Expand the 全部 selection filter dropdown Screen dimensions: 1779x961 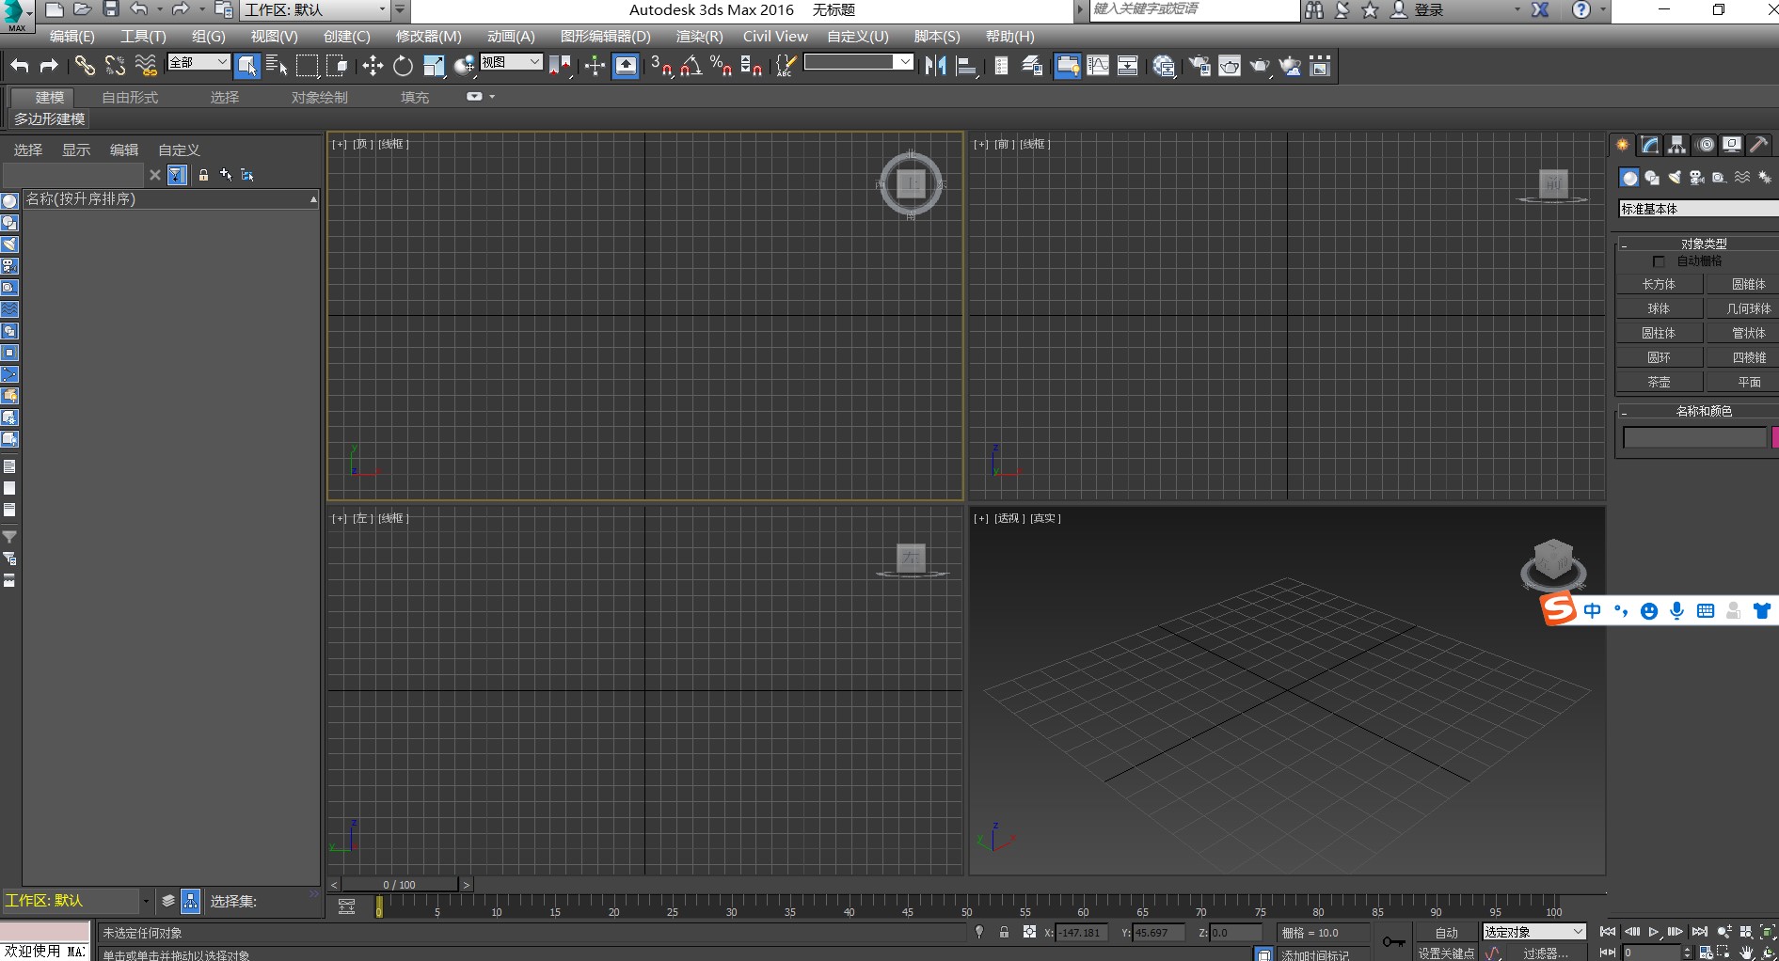pos(199,62)
